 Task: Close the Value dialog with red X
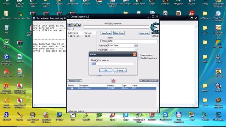135,54
